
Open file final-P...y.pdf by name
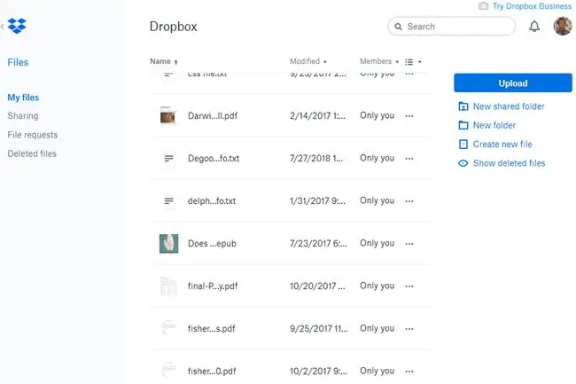[x=213, y=286]
